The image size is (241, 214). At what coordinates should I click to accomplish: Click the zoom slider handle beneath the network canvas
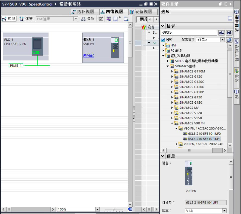click(x=114, y=209)
